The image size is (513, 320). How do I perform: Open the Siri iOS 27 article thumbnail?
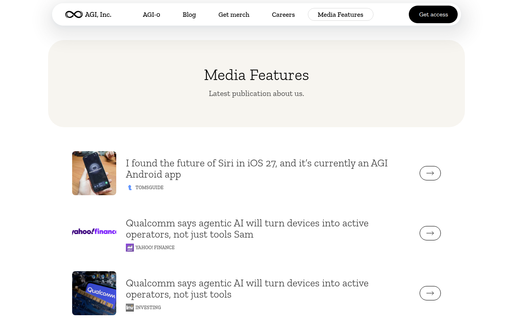(94, 173)
